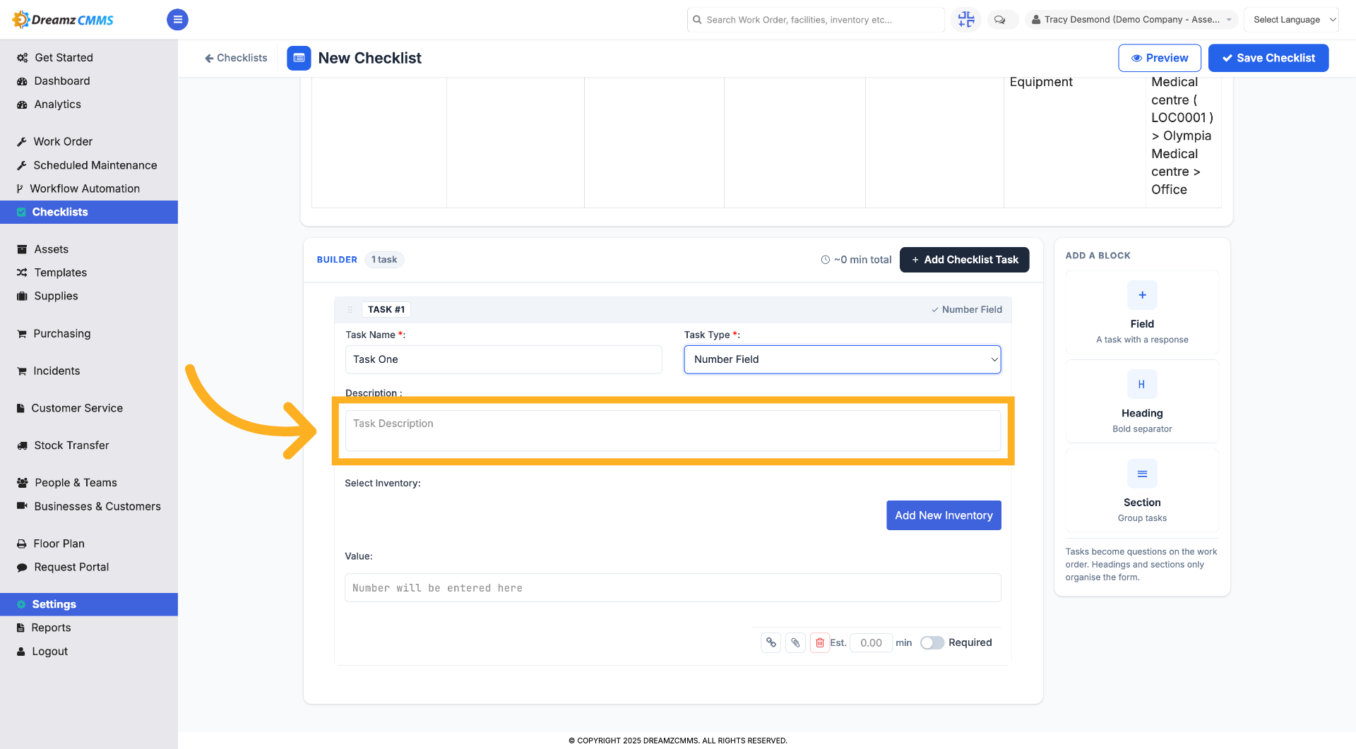
Task: Go back via Checklists link
Action: click(x=236, y=58)
